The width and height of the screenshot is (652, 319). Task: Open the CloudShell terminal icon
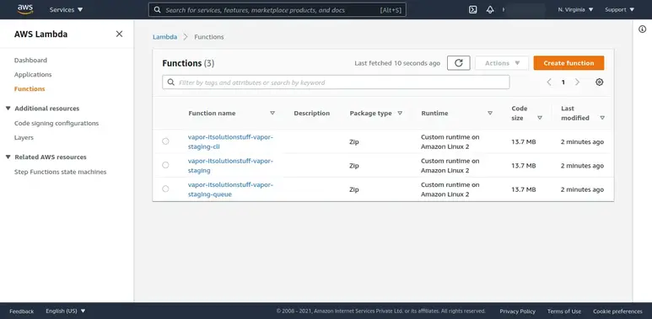(473, 9)
